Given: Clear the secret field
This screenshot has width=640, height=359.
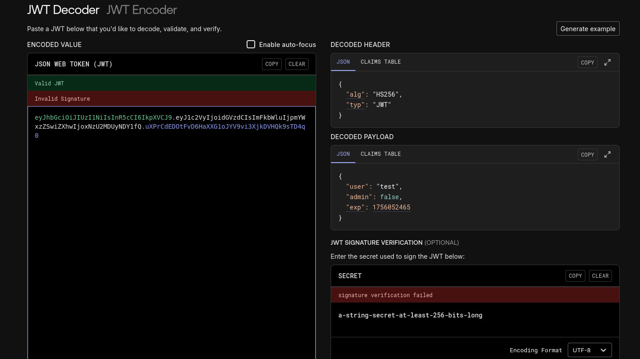Looking at the screenshot, I should point(600,276).
